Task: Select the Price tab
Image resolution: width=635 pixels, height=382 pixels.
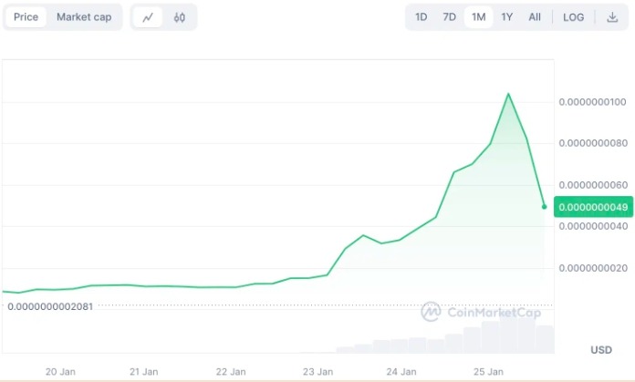Action: [26, 17]
